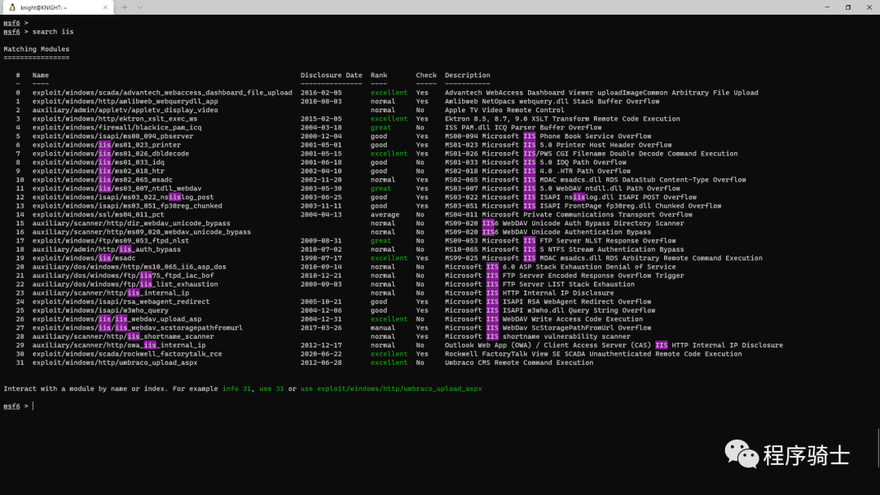Open a new terminal tab with plus button
This screenshot has height=495, width=880.
tap(125, 7)
